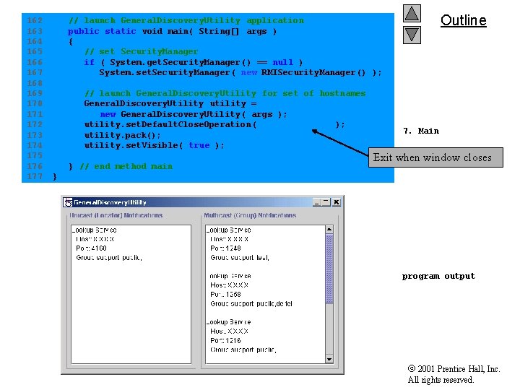Click code line 172 setDefaultCloseOperation
Viewport: 520px width, 390px height.
coord(214,125)
